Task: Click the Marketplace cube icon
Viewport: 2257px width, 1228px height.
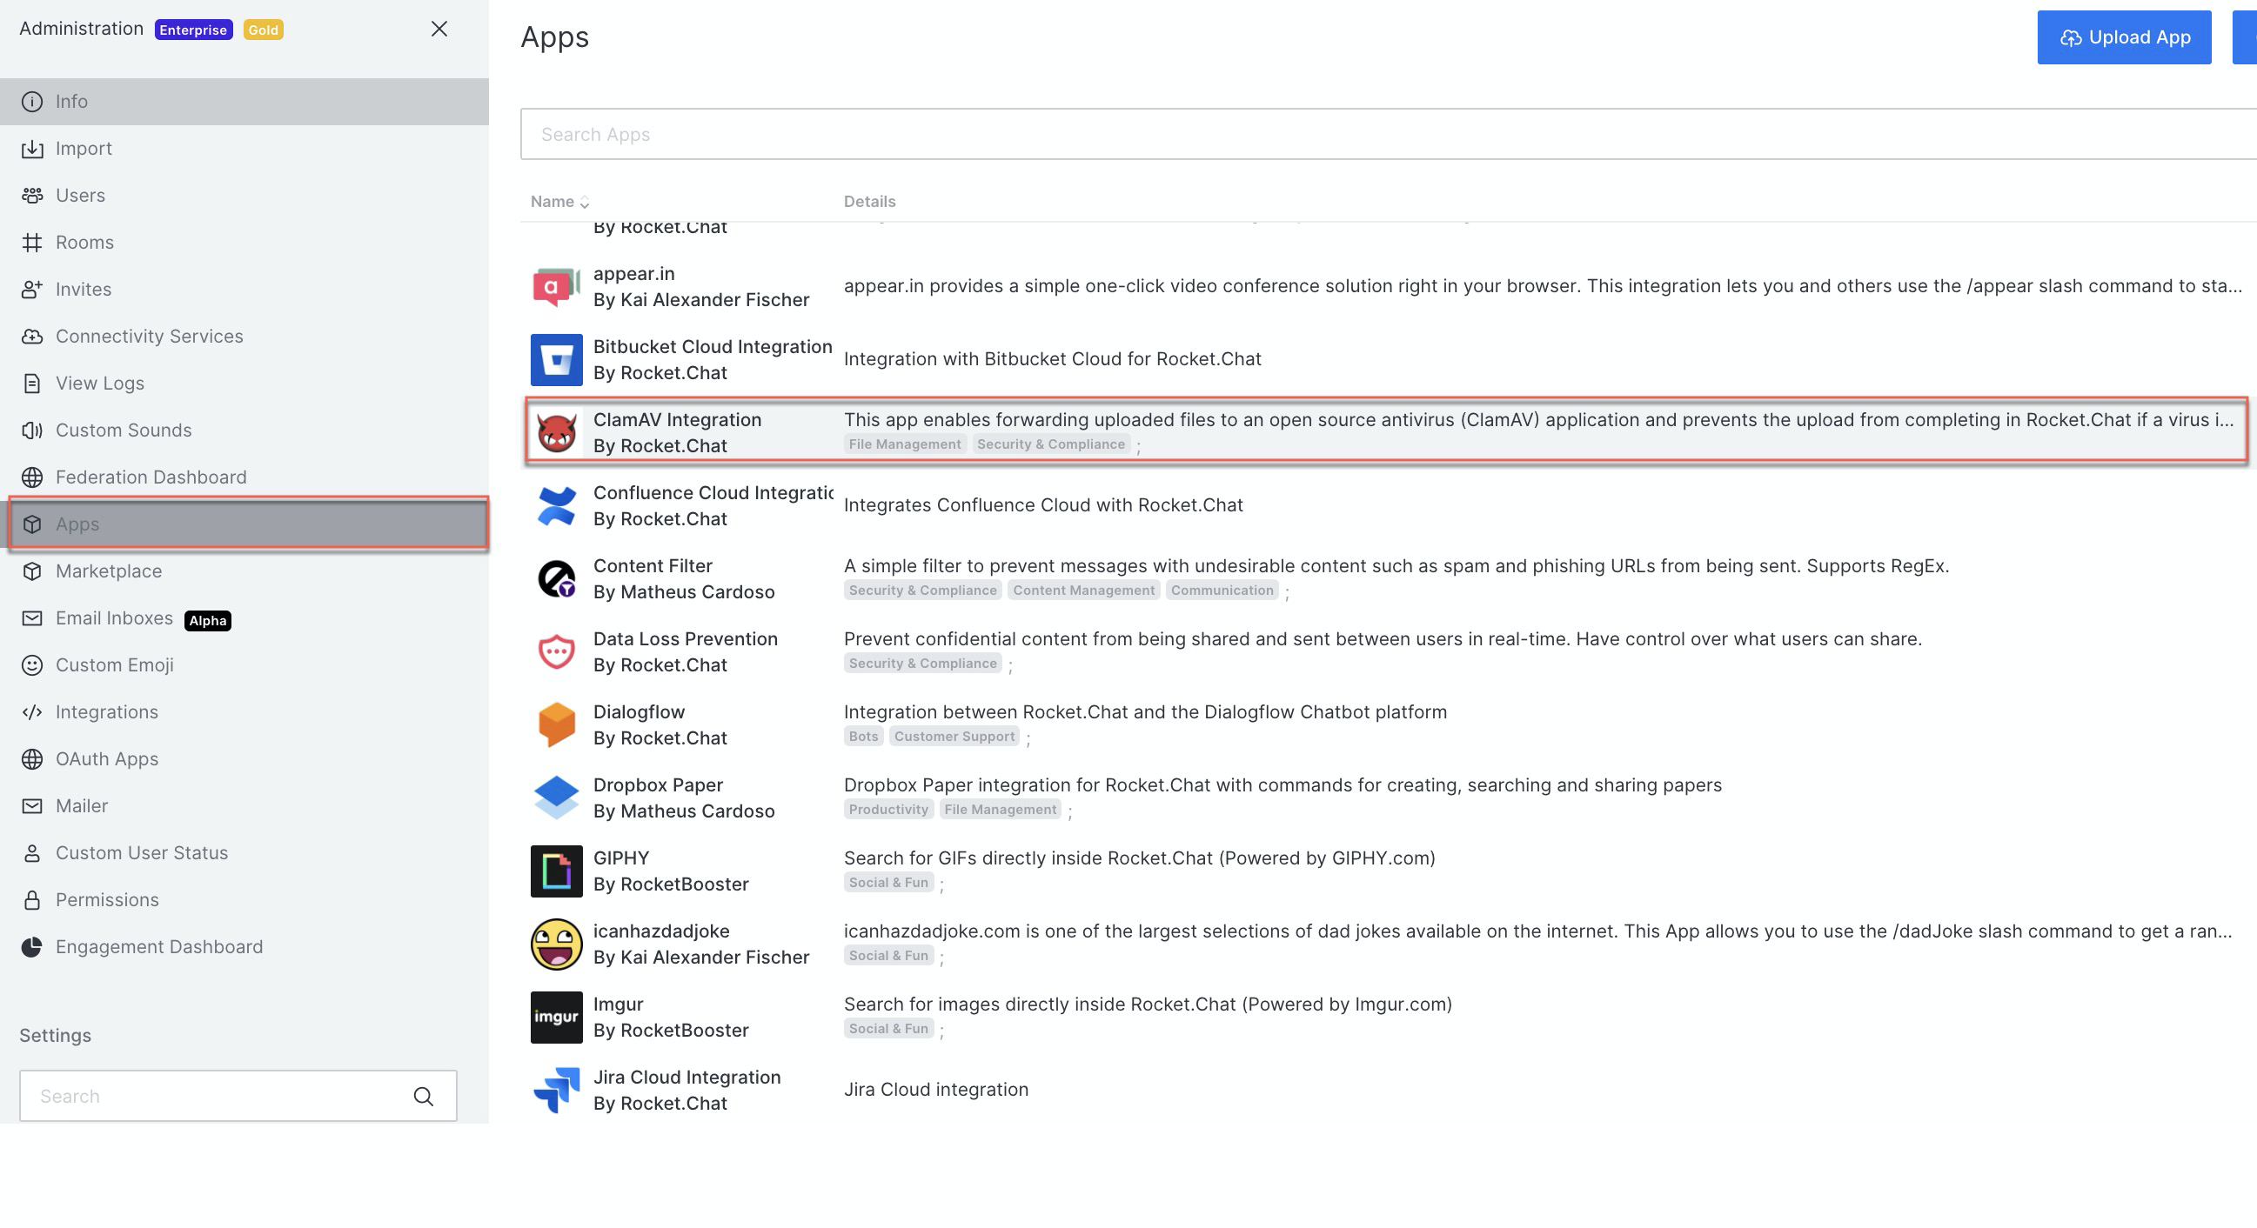Action: (x=31, y=571)
